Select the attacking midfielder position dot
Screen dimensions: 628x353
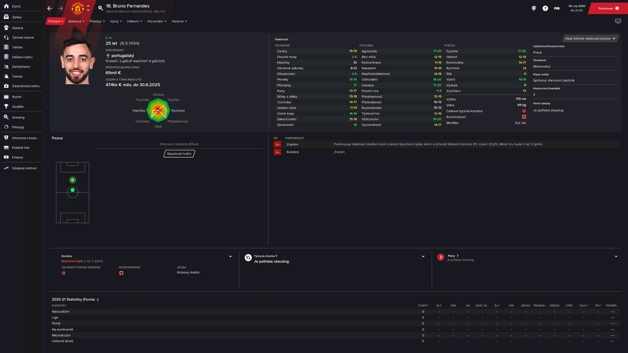click(x=73, y=180)
